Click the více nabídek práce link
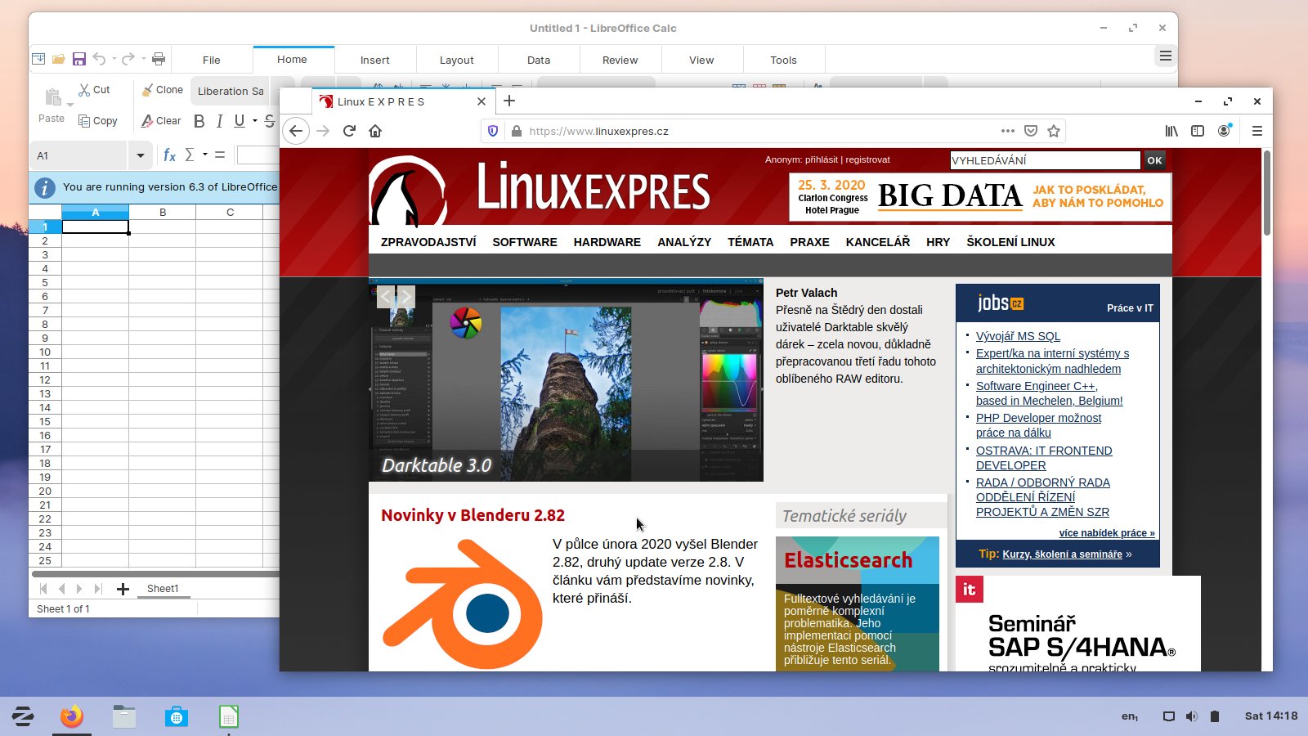This screenshot has width=1308, height=736. (x=1107, y=533)
